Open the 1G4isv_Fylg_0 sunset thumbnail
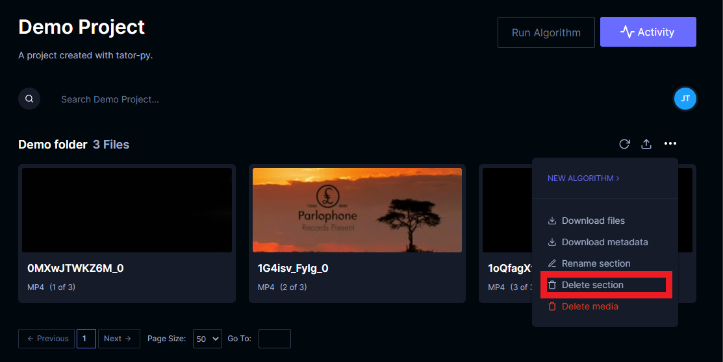 pos(357,210)
